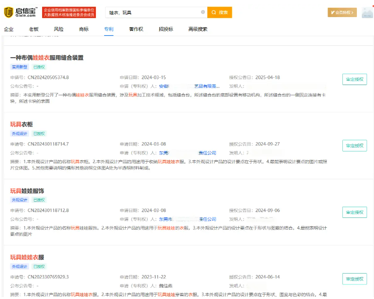This screenshot has height=299, width=374.
Task: Click the 已授权 tag under 玩具娃娃服饰
Action: (39, 200)
